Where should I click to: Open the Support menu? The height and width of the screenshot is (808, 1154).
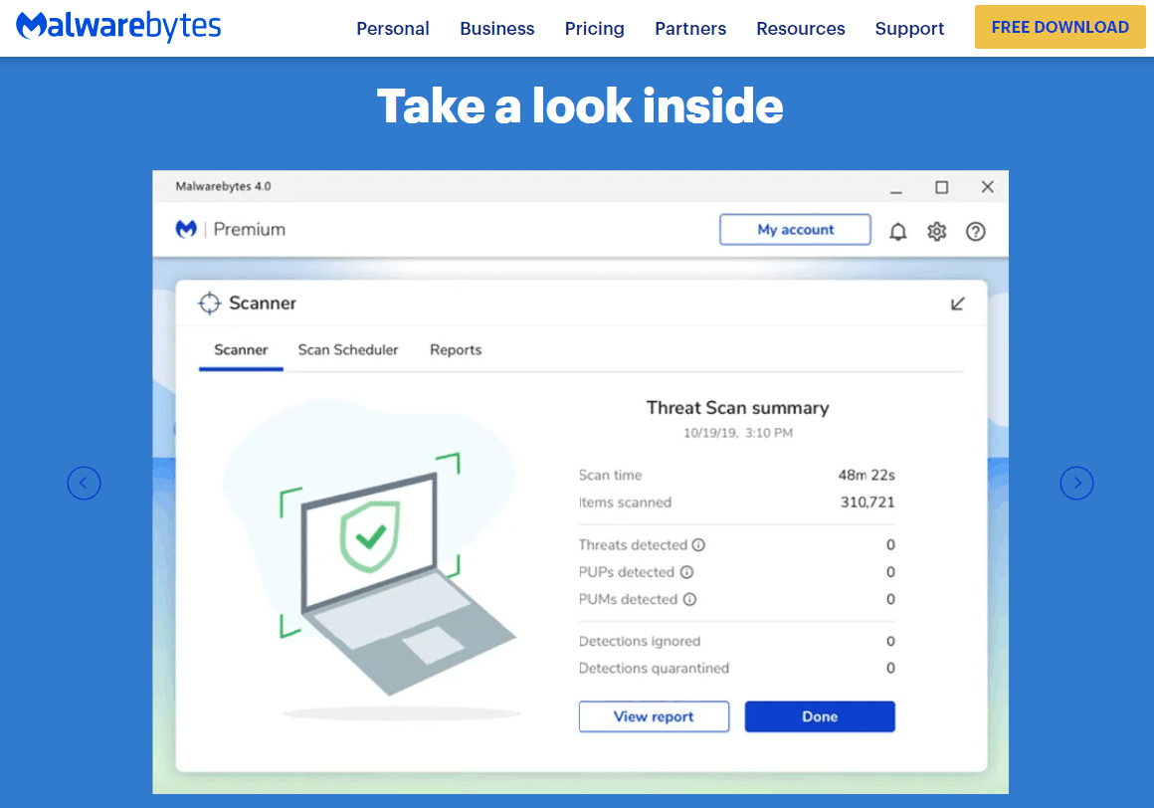coord(909,29)
